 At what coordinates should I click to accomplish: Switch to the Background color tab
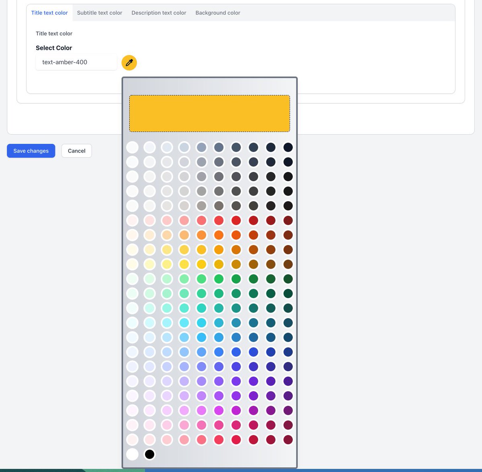tap(218, 13)
